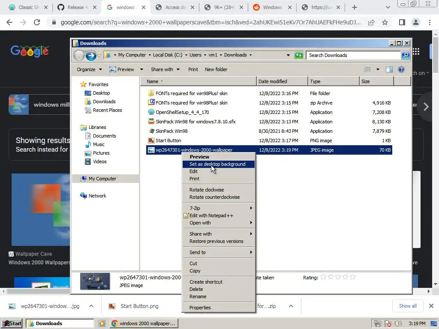This screenshot has height=329, width=439.
Task: Click the Print toolbar button
Action: point(193,69)
